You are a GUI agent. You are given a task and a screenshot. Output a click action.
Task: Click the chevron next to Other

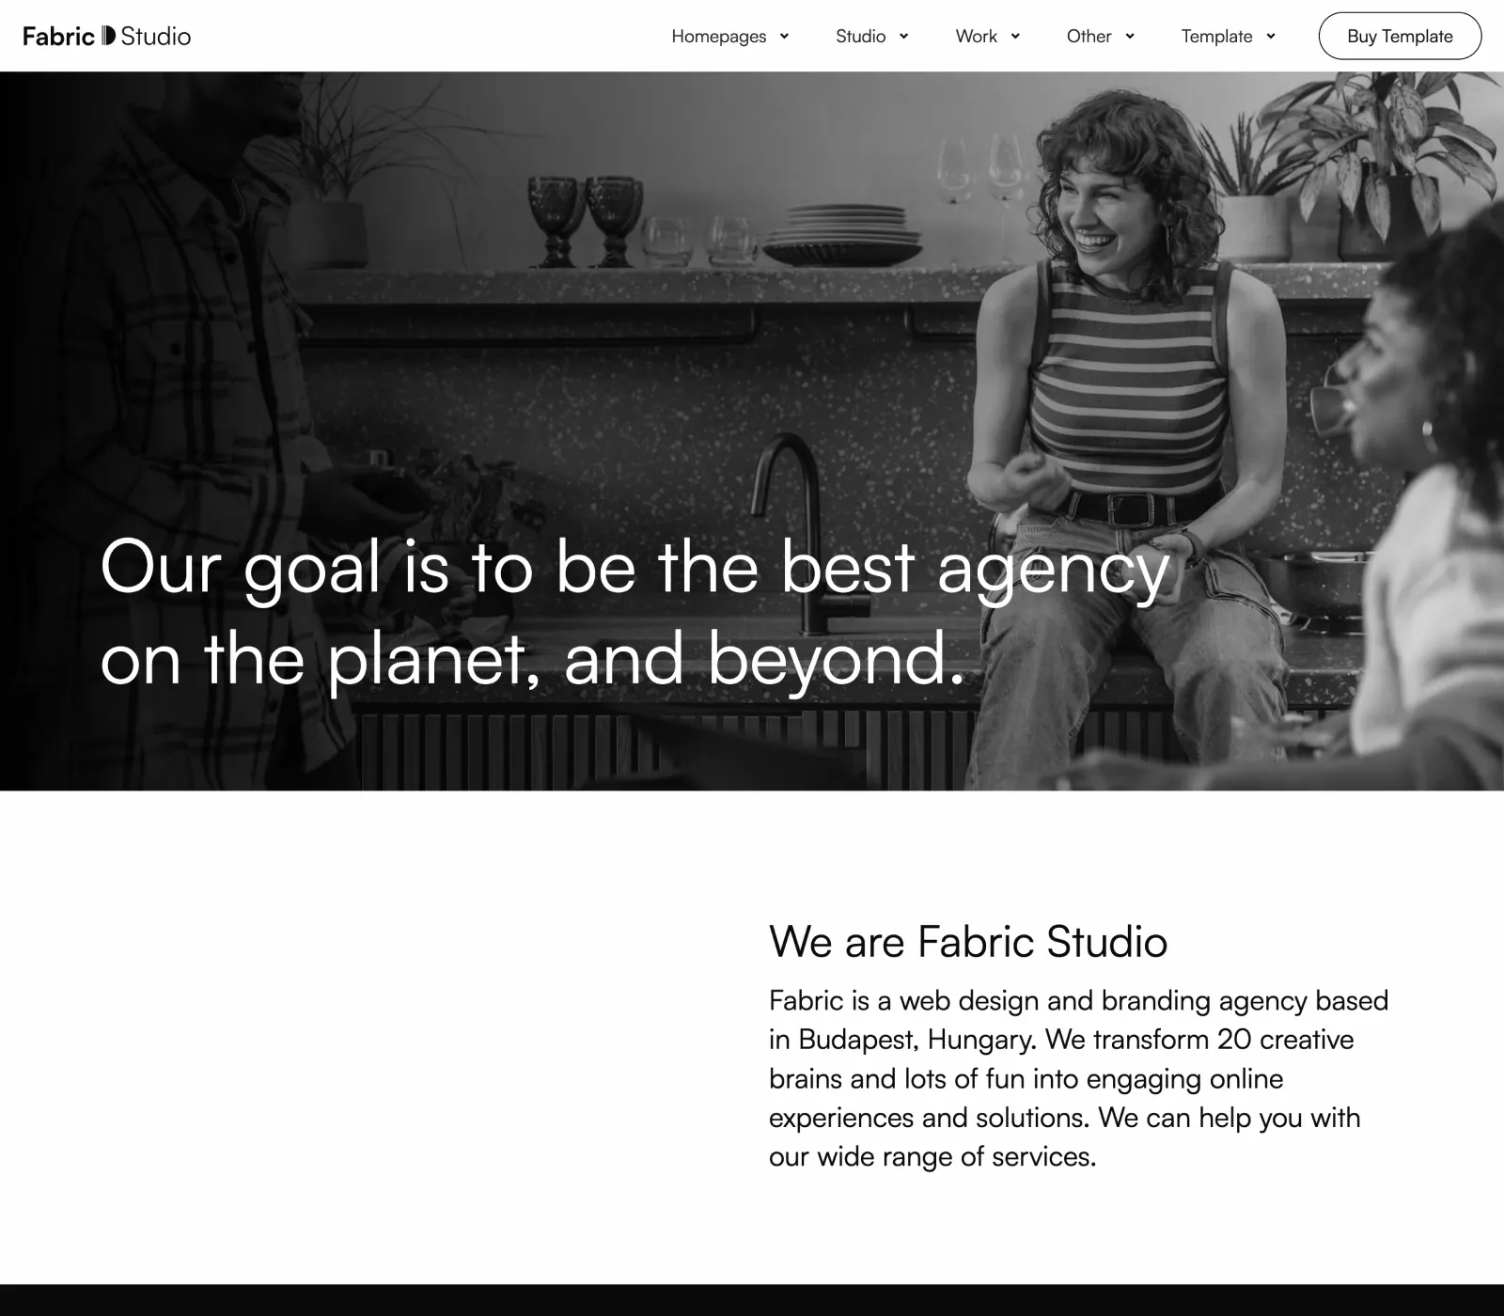click(x=1130, y=37)
